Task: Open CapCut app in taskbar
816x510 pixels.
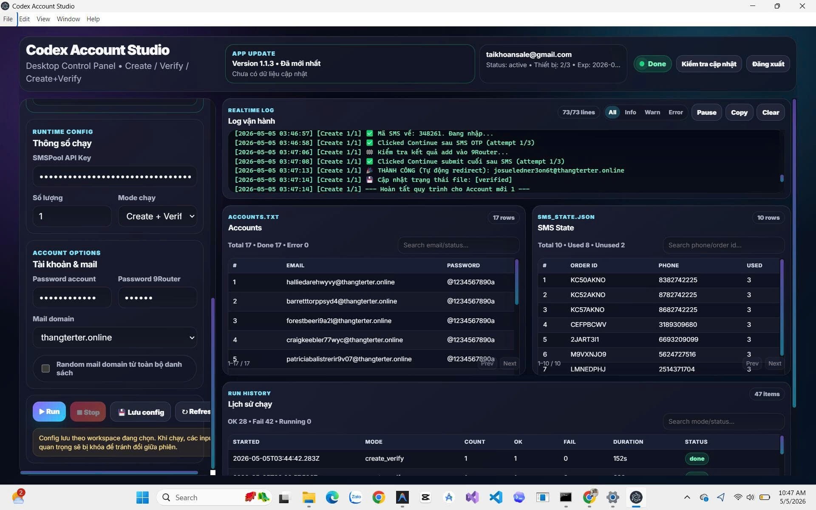Action: point(425,497)
